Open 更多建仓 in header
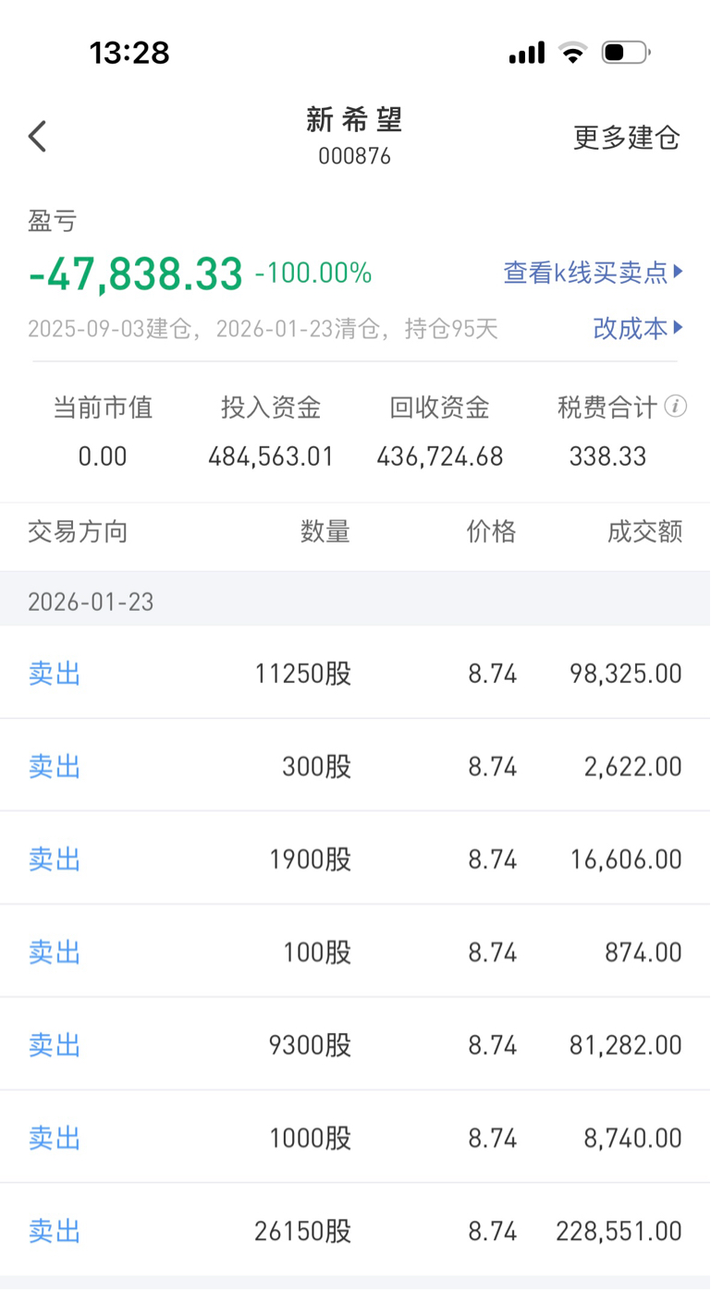 pos(627,138)
